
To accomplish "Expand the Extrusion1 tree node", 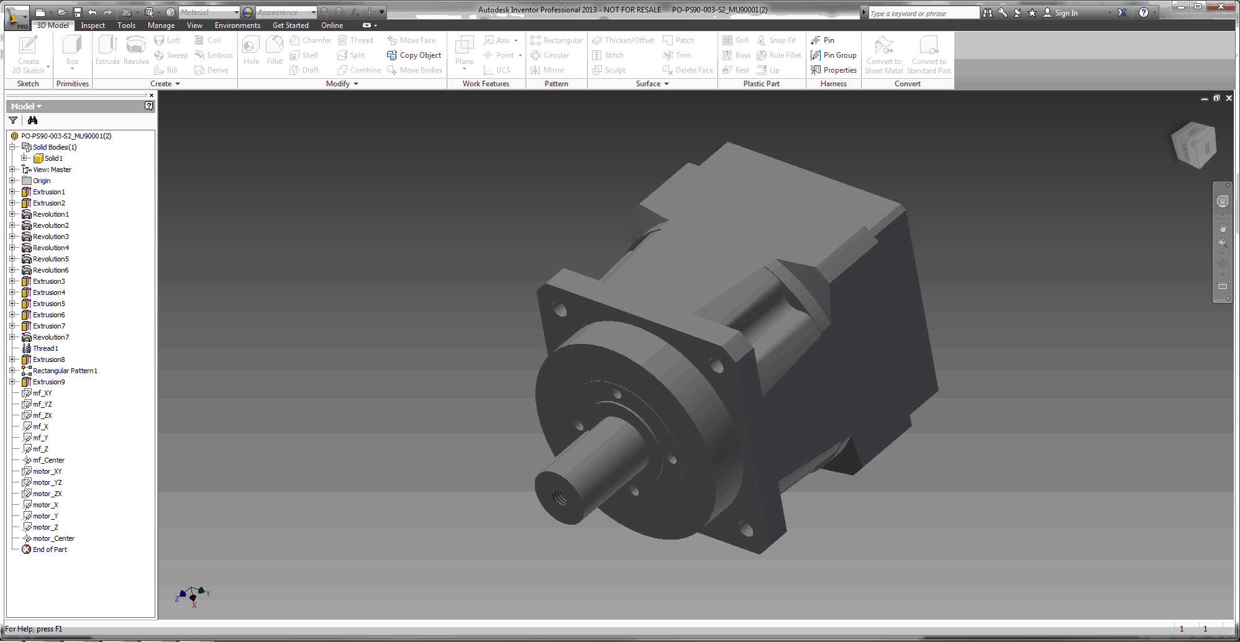I will point(12,192).
